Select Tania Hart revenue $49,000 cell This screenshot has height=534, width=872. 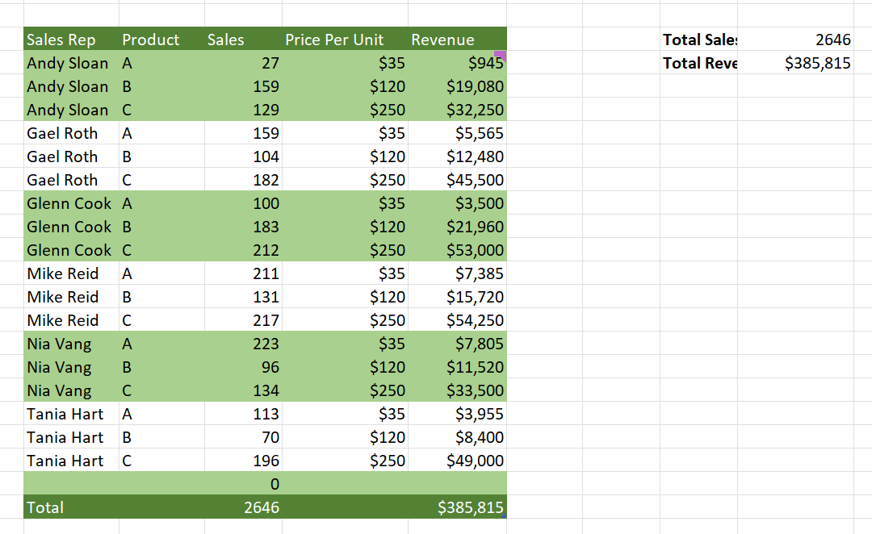[x=457, y=461]
